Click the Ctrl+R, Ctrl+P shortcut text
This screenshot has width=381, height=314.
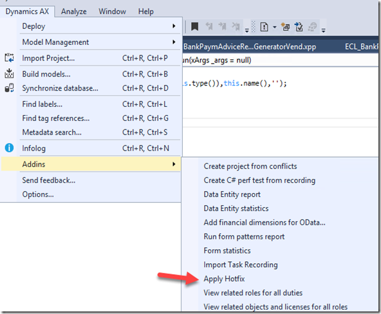coord(145,58)
